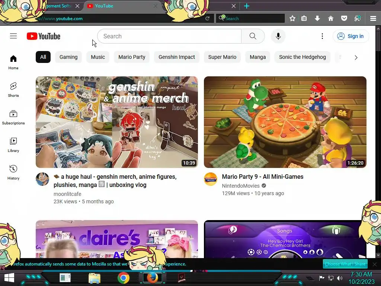Open File Explorer from the taskbar
381x286 pixels.
(95, 278)
